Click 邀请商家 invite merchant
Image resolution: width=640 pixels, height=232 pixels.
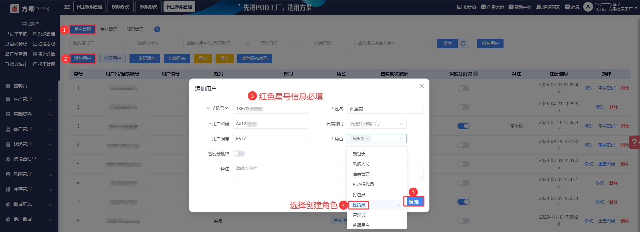coord(548,7)
